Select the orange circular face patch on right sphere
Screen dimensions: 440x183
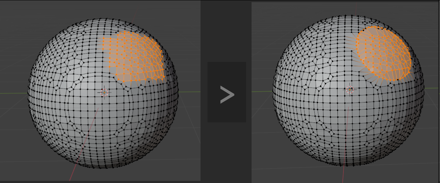(x=384, y=54)
